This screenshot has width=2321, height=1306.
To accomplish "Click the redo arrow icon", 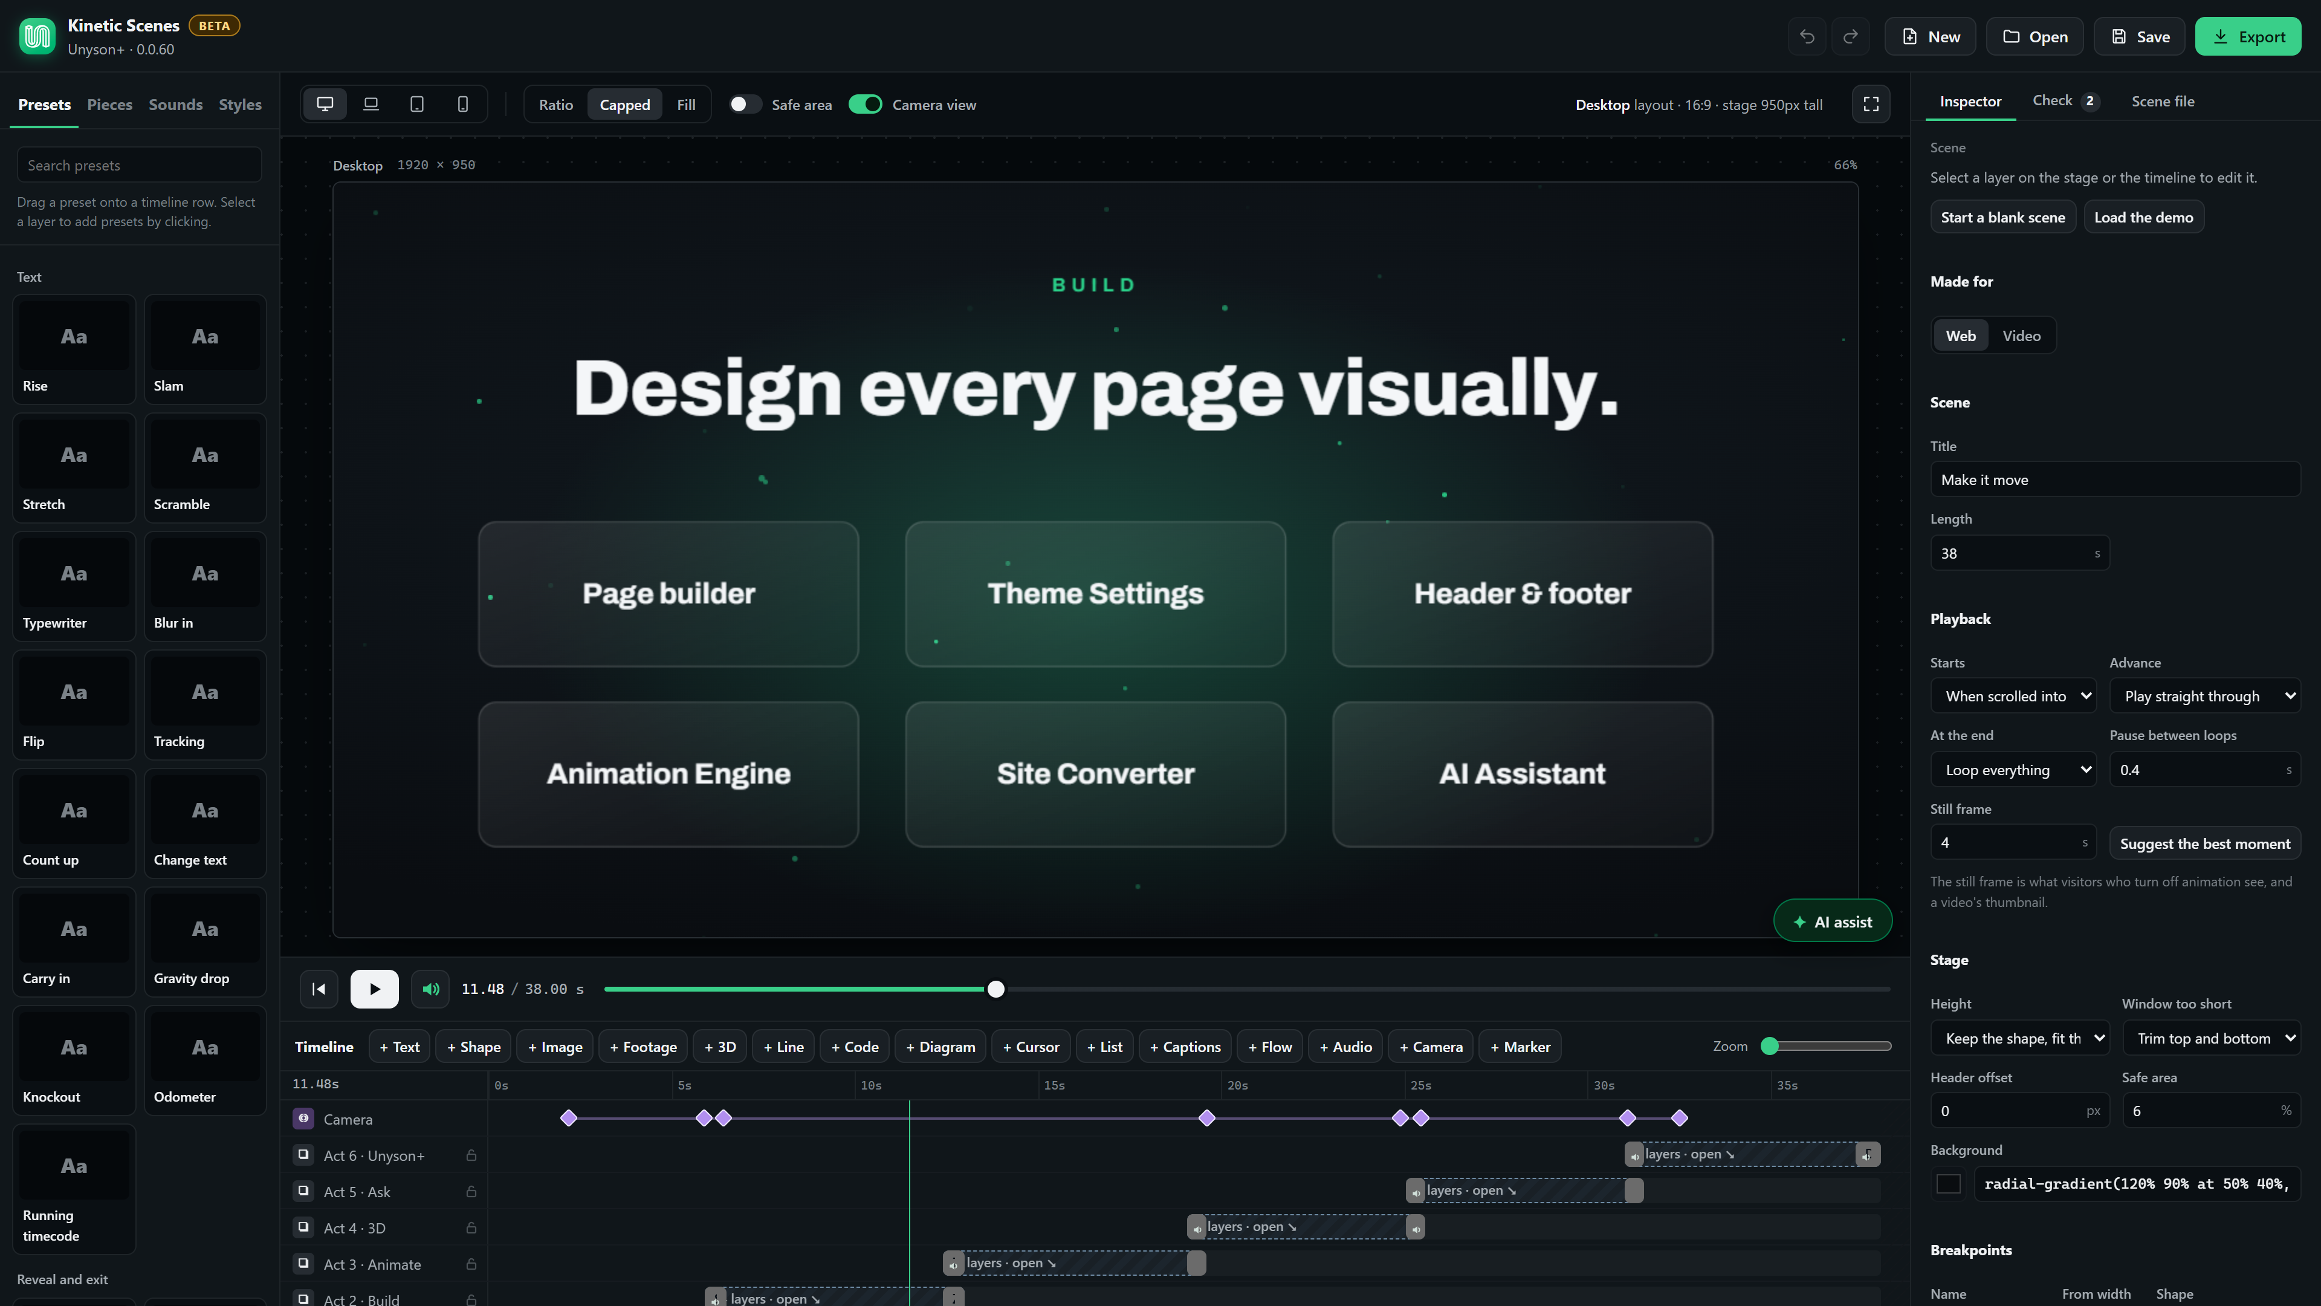I will click(x=1851, y=36).
